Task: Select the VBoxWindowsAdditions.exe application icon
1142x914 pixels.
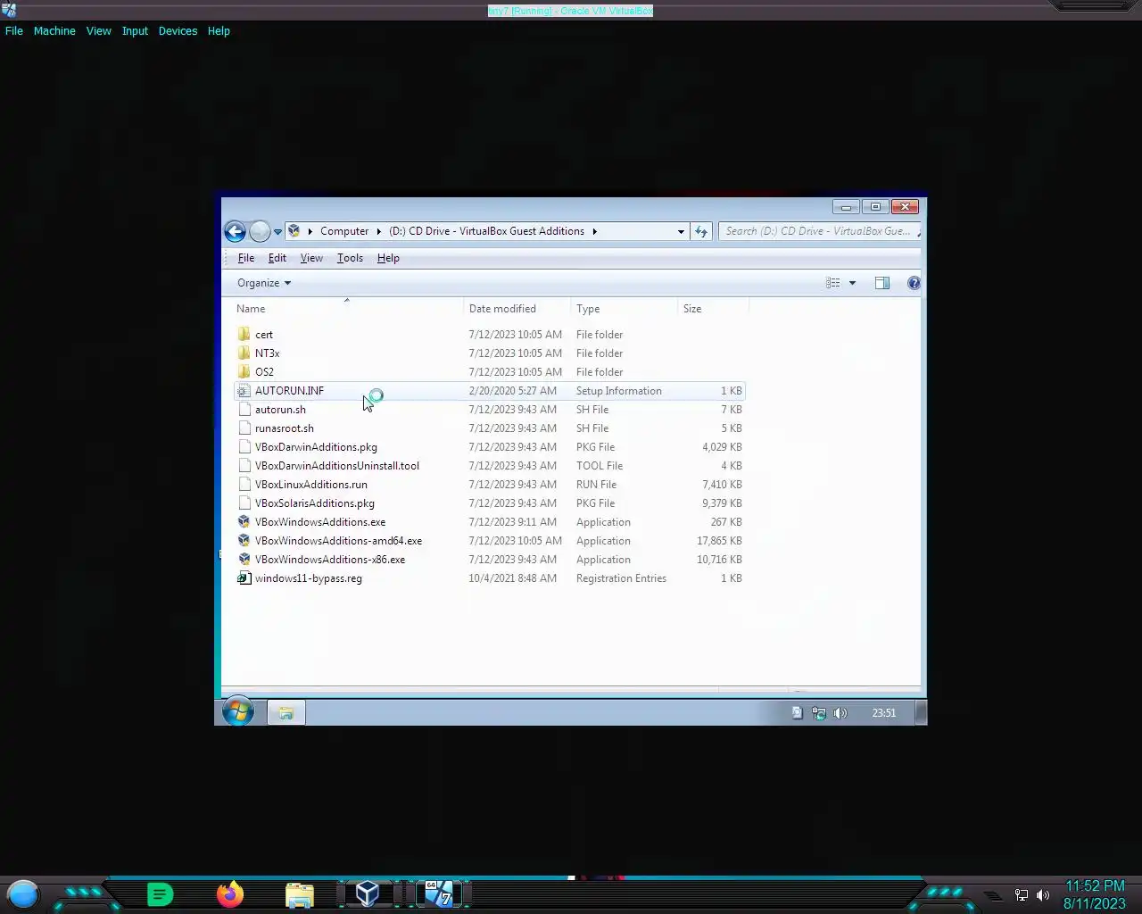Action: 244,522
